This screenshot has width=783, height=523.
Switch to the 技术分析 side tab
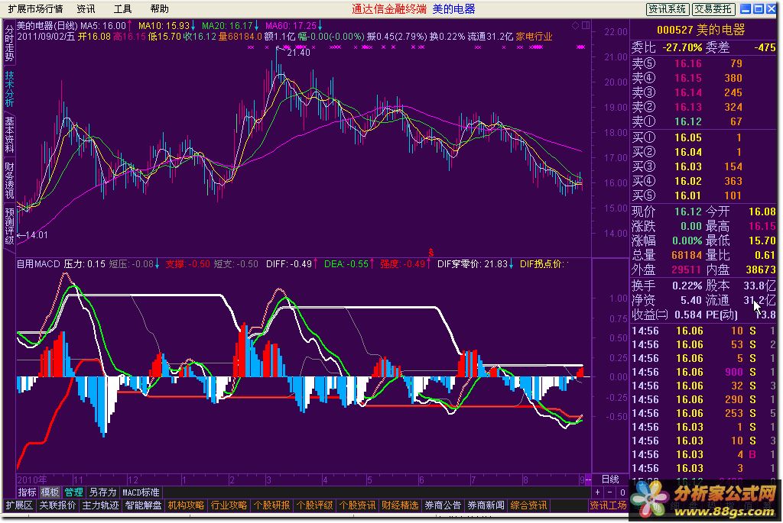pyautogui.click(x=9, y=89)
